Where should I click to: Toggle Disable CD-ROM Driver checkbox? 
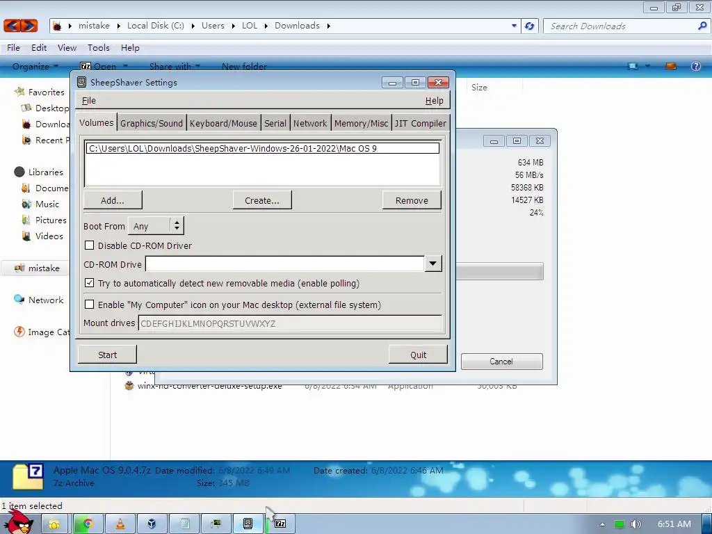tap(90, 245)
